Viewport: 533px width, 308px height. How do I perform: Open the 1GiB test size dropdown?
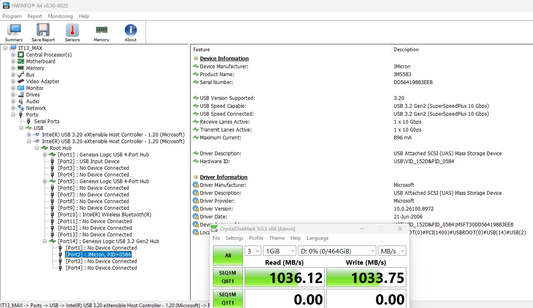point(279,251)
